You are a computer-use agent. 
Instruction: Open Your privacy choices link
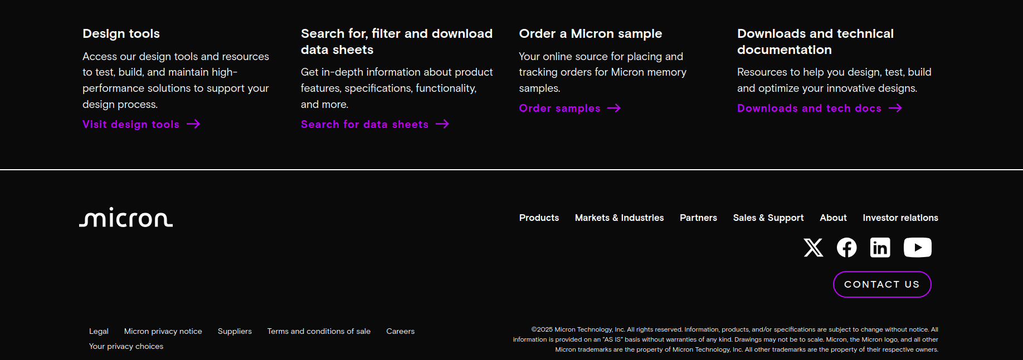tap(126, 347)
